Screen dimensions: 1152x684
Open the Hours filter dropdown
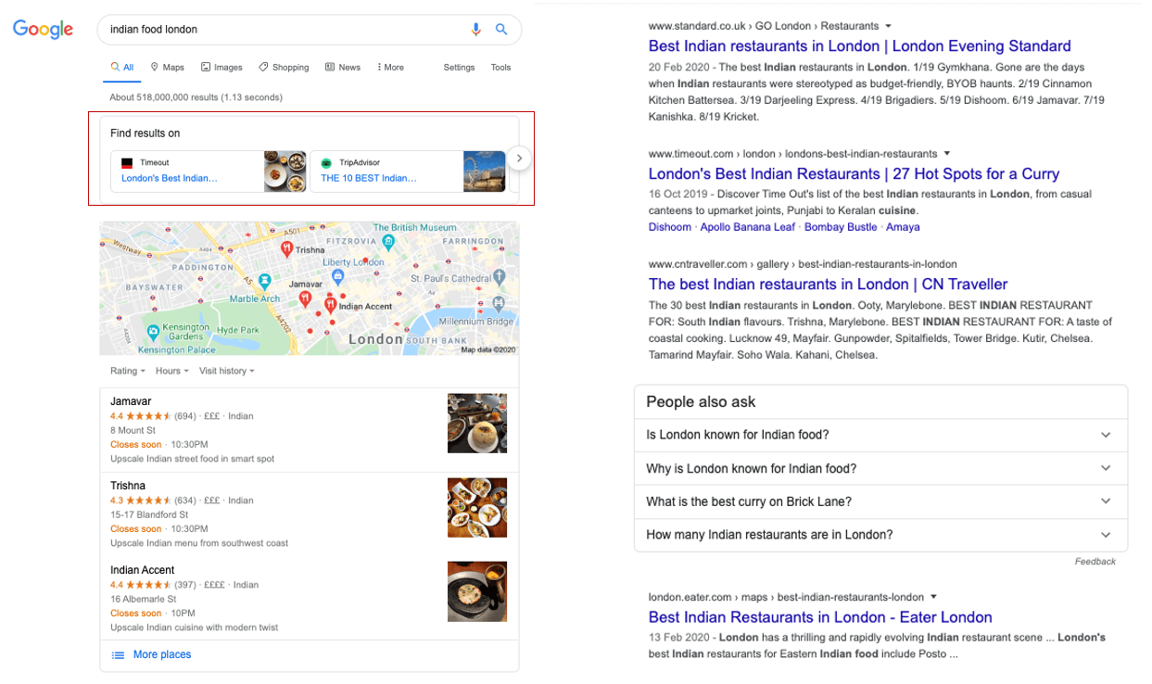[172, 371]
